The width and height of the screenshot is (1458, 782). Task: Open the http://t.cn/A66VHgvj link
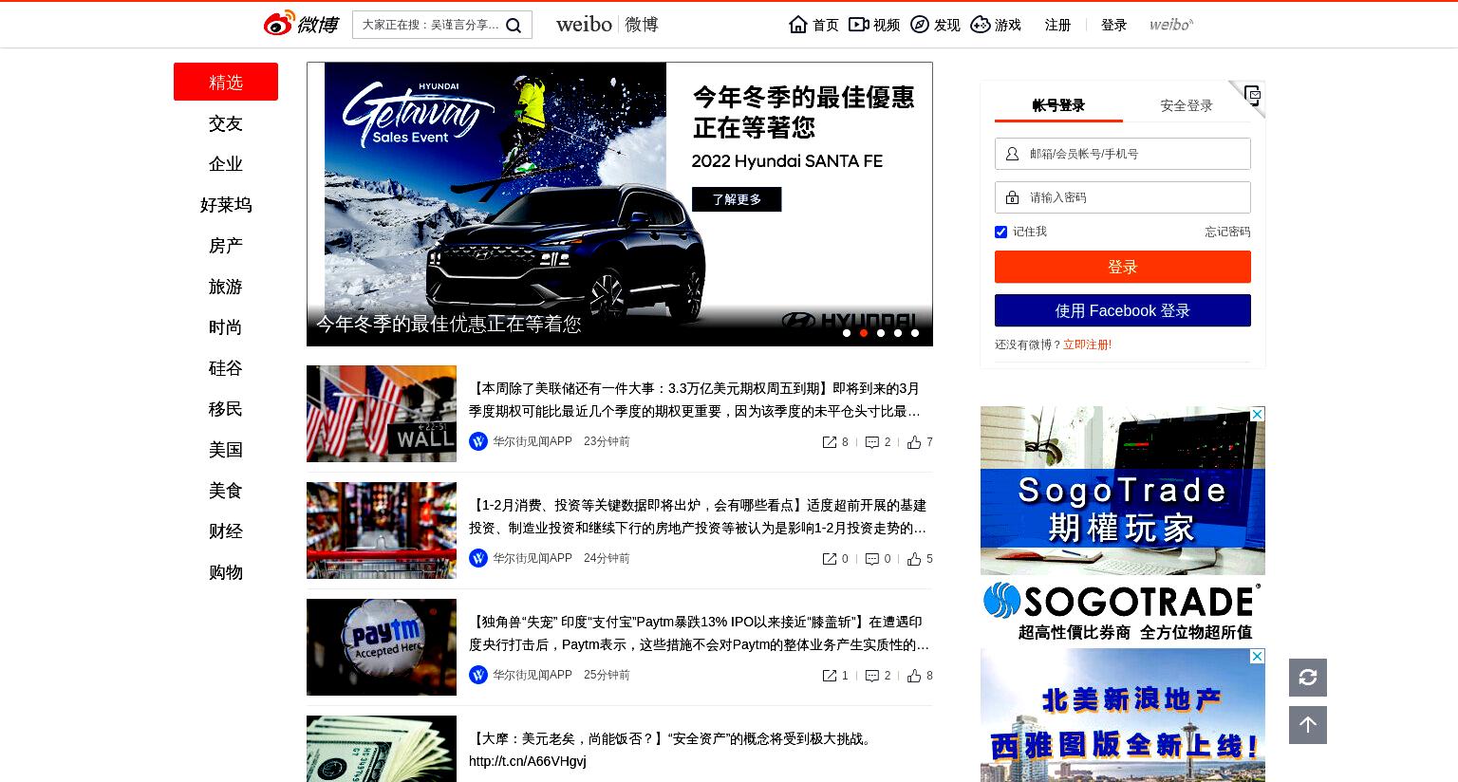pos(528,761)
